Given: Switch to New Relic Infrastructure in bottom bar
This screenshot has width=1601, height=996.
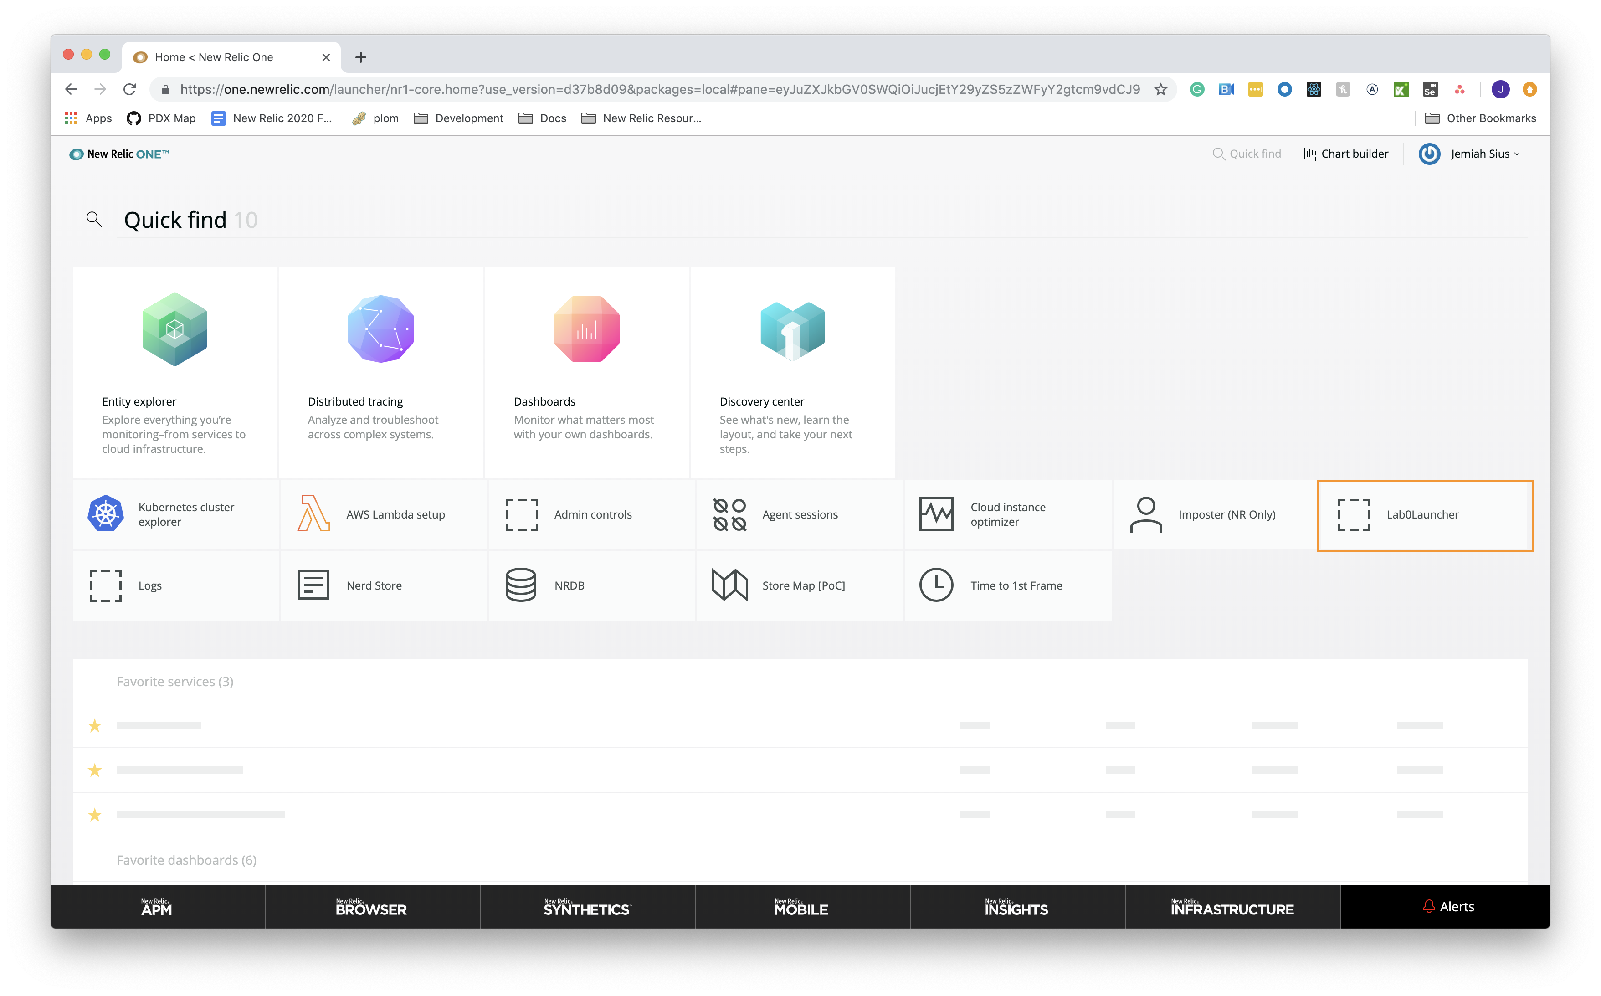Looking at the screenshot, I should coord(1232,907).
